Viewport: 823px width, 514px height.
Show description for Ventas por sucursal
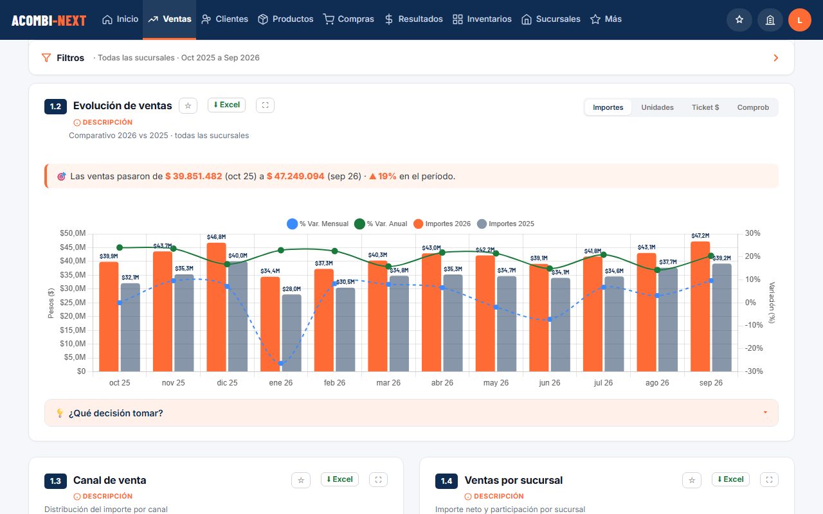tap(494, 496)
